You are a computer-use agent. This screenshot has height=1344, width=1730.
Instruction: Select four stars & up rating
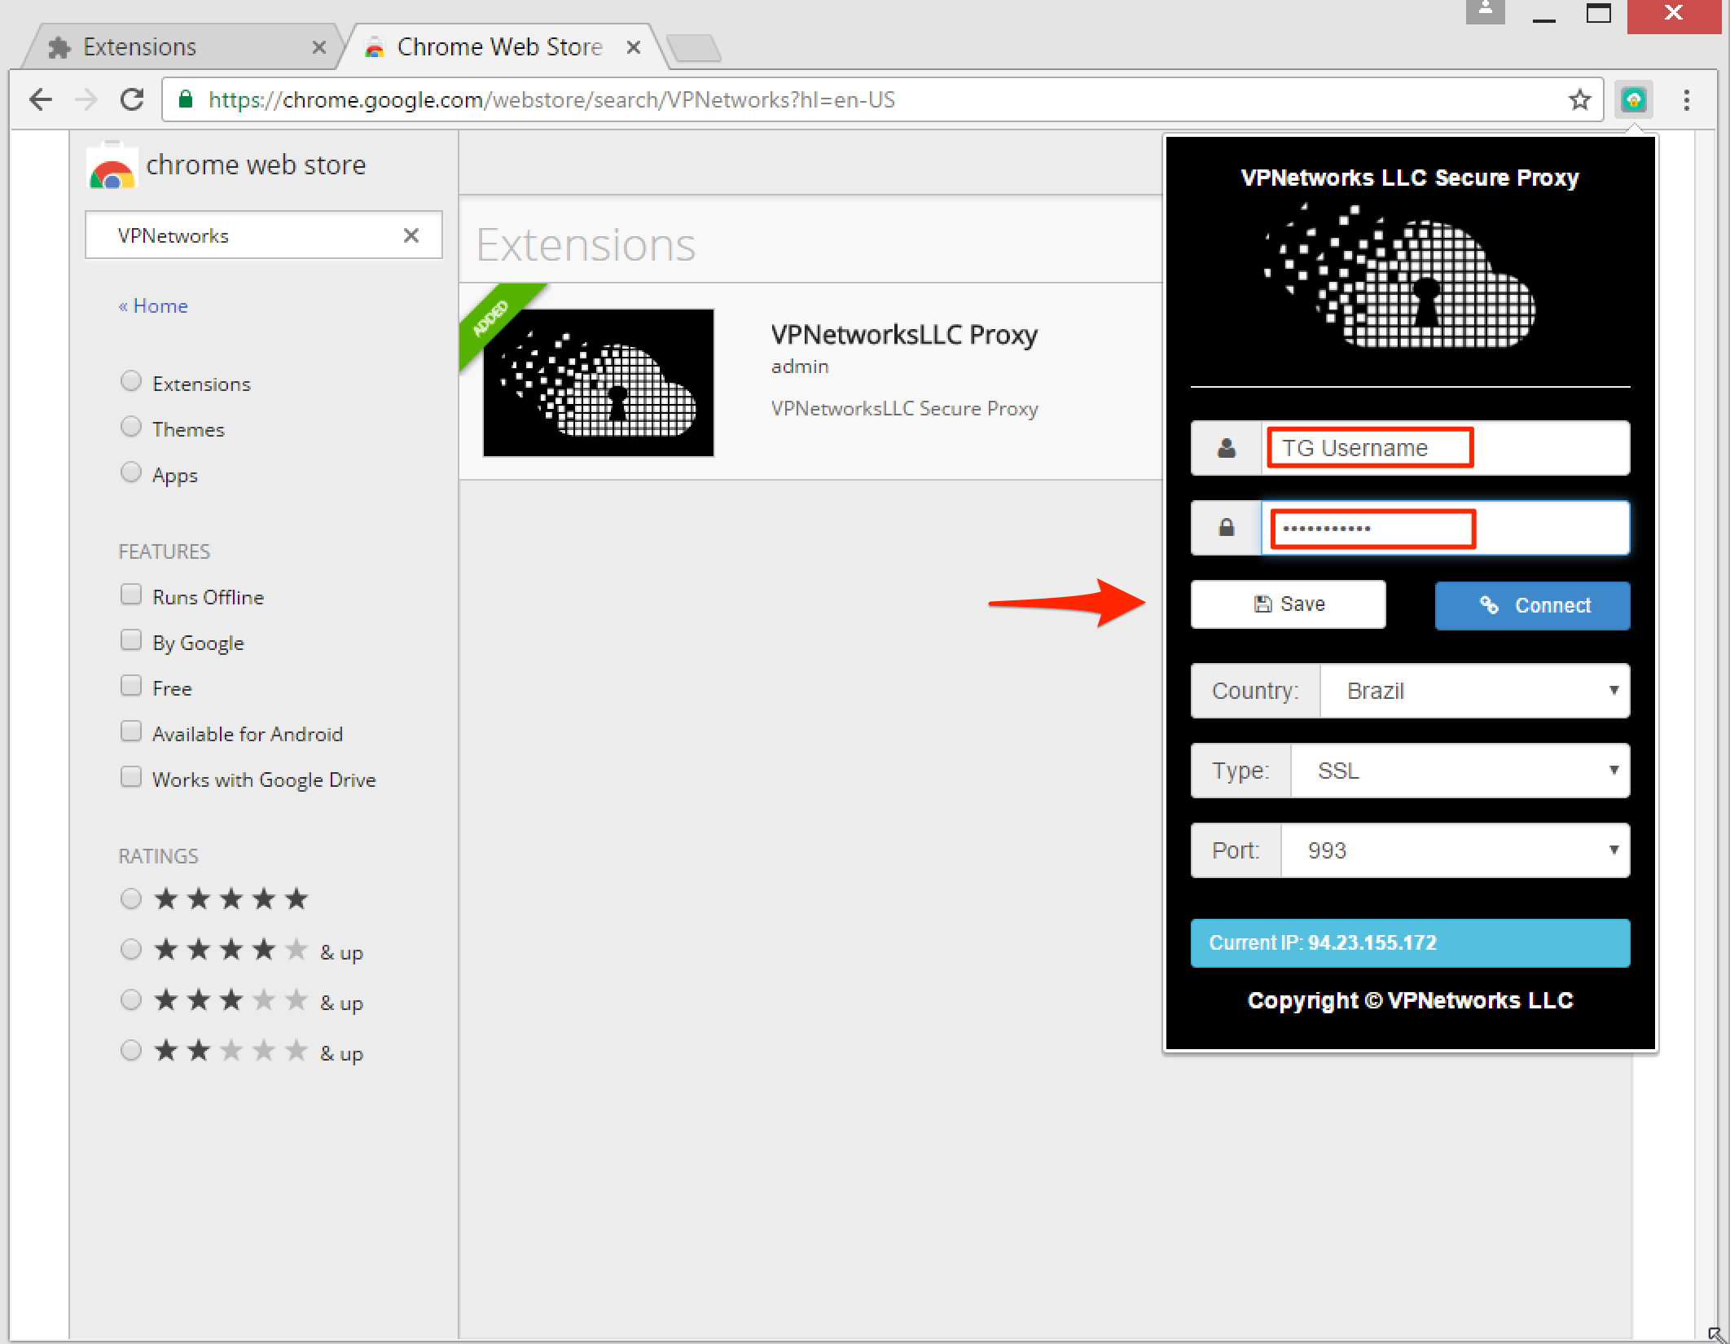(130, 950)
